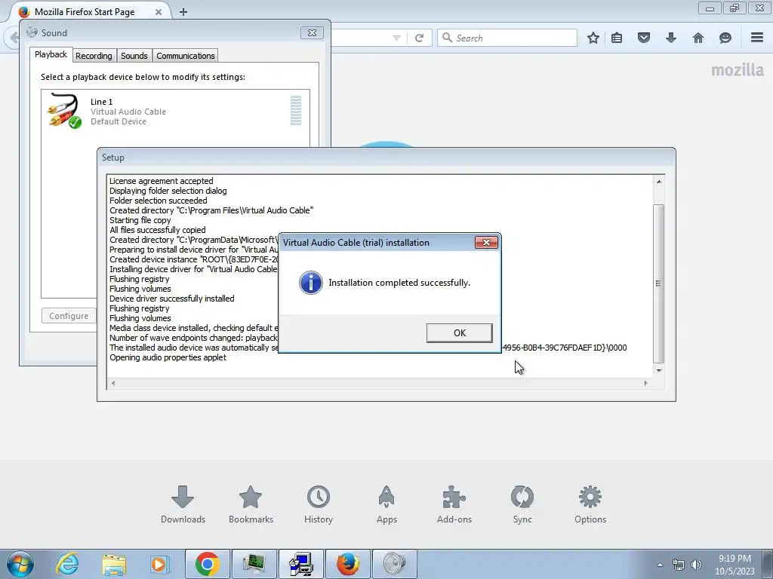Click the Setup log vertical scrollbar thumb
This screenshot has width=773, height=579.
(658, 283)
